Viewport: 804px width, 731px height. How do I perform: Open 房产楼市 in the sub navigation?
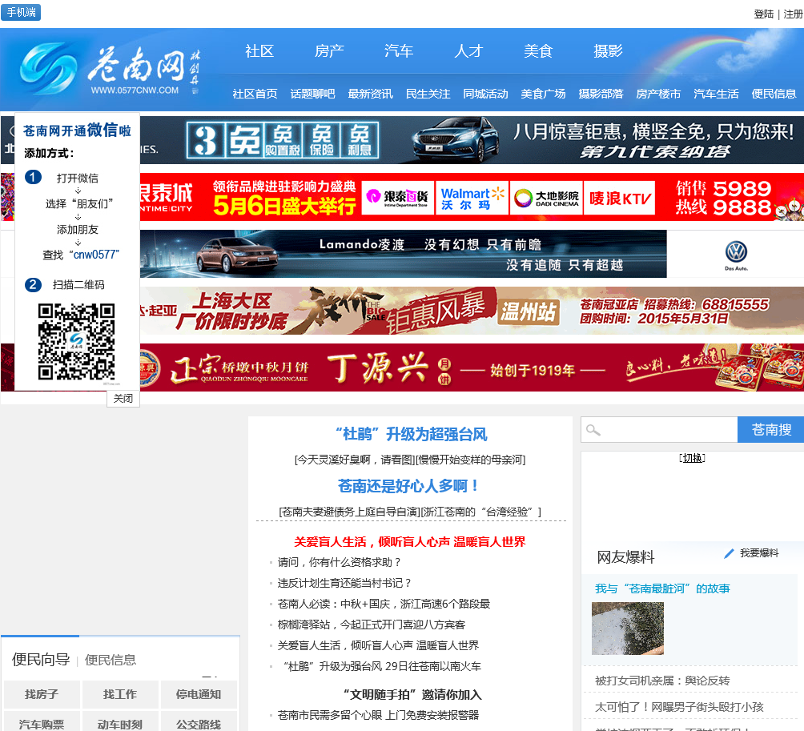click(658, 94)
